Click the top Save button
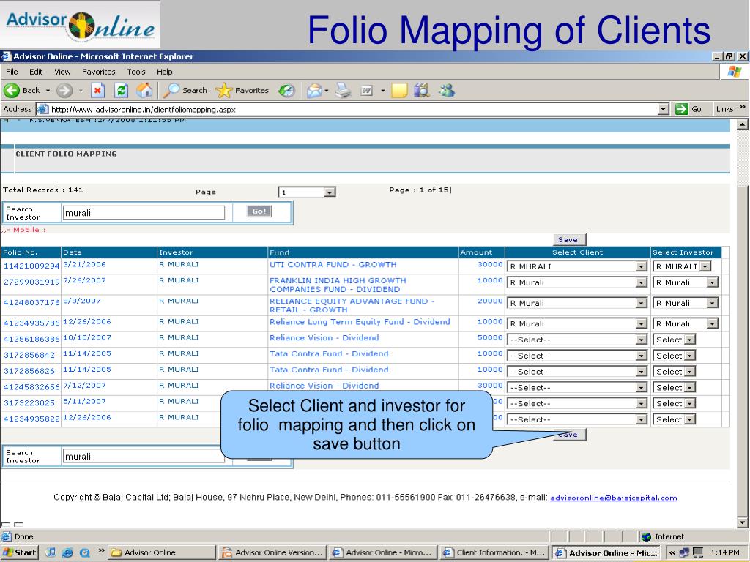 (568, 240)
